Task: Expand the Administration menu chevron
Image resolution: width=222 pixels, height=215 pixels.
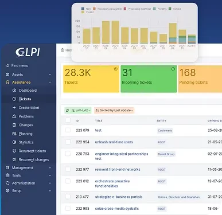Action: pyautogui.click(x=50, y=183)
